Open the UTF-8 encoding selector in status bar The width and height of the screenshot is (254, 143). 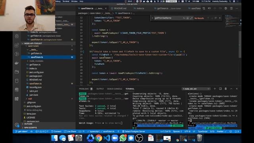[187, 131]
